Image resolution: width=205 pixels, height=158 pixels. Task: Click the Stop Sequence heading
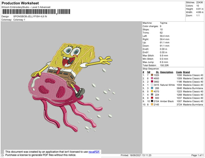[x=151, y=69]
